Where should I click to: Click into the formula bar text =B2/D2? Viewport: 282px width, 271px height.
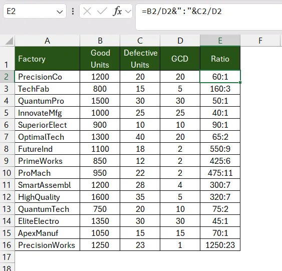click(182, 12)
